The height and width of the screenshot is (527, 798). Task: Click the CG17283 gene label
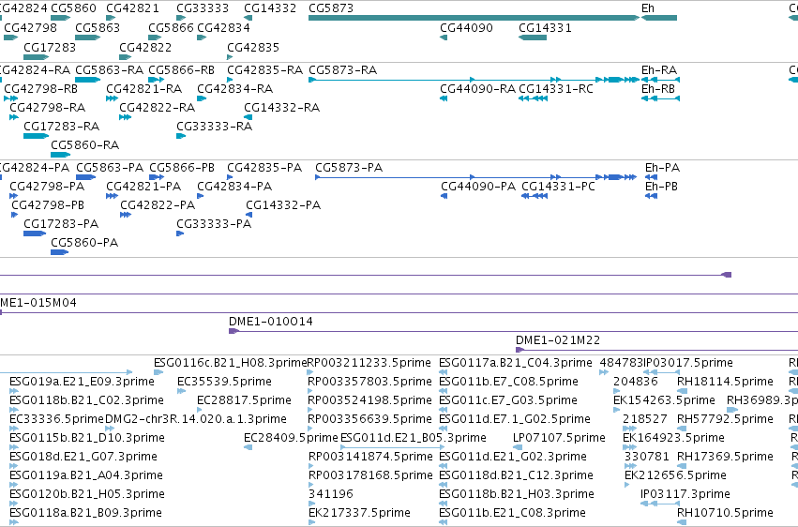tap(50, 47)
